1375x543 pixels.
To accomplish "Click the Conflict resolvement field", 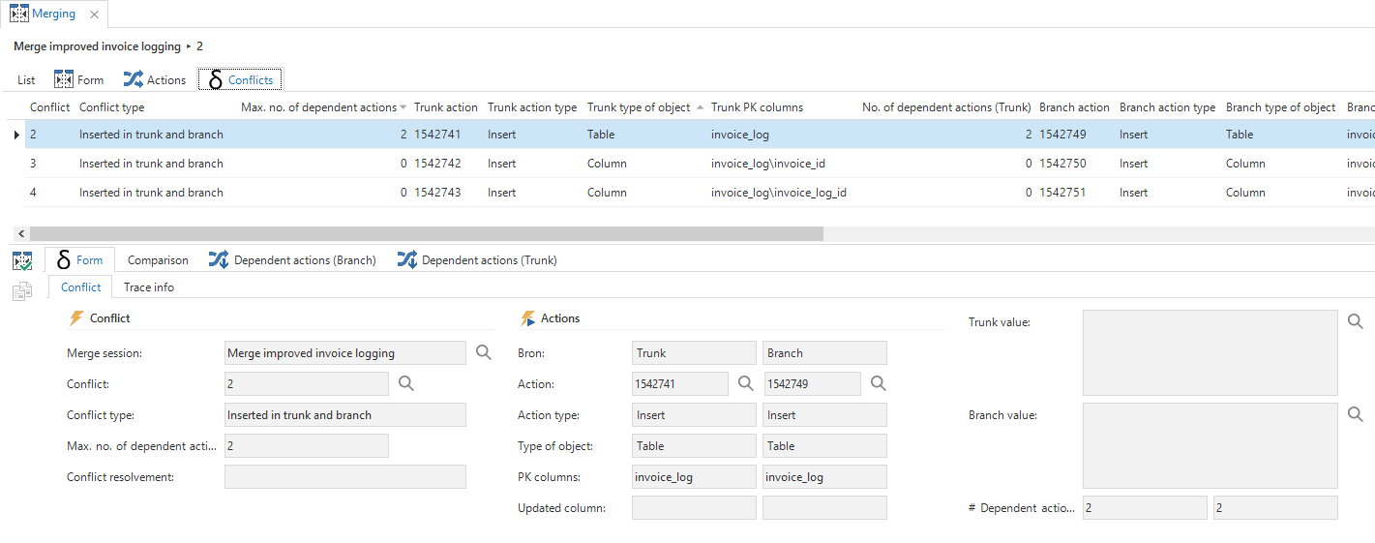I will click(344, 477).
